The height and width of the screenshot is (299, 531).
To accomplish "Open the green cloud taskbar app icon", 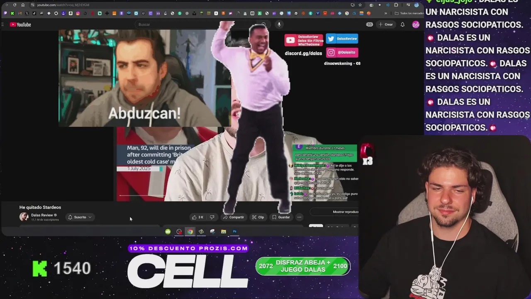I will [x=168, y=232].
